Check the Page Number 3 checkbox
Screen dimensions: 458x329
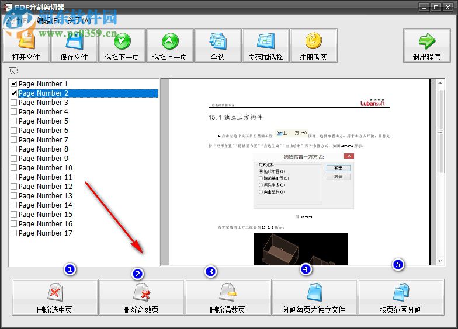point(14,103)
